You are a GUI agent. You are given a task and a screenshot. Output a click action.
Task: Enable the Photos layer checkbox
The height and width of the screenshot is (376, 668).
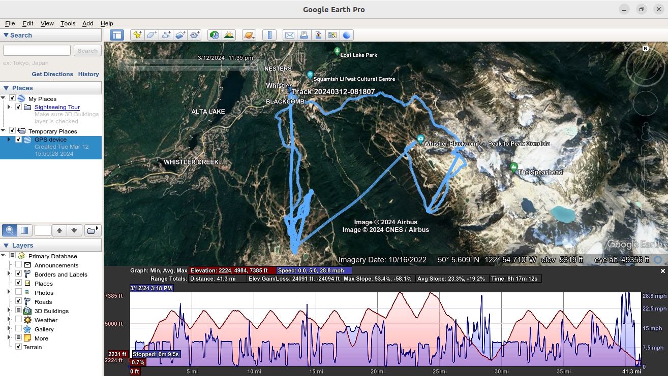click(18, 292)
